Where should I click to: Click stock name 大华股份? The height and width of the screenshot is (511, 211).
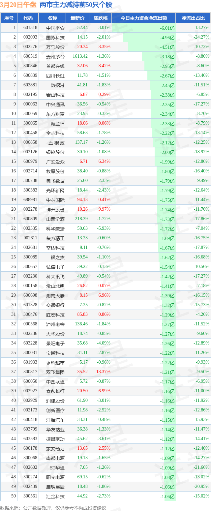(x=56, y=334)
